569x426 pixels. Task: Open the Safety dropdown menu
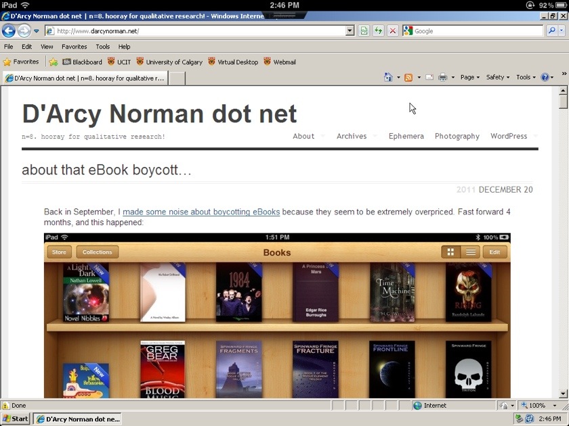[x=498, y=78]
